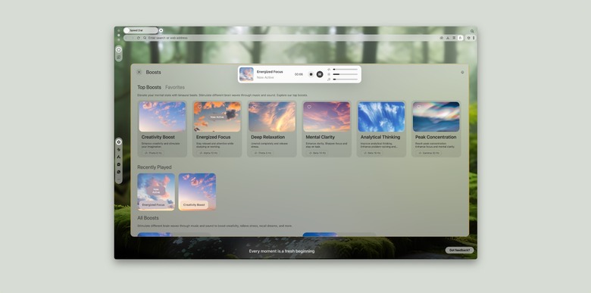
Task: Click the reload page icon
Action: tap(139, 38)
